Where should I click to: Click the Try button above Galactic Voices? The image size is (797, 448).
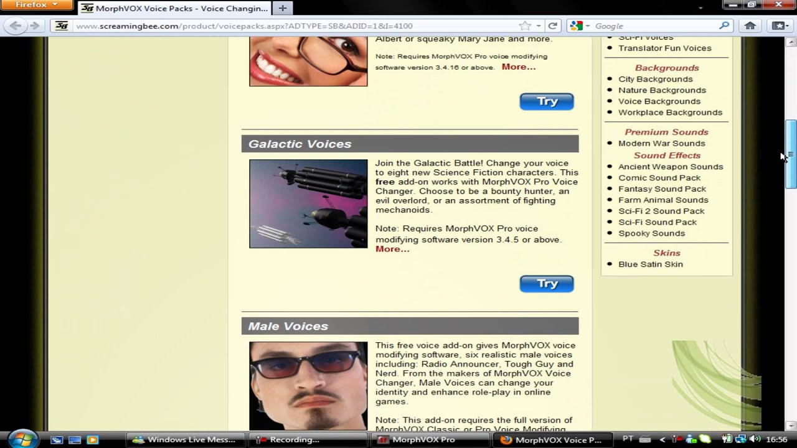(x=547, y=101)
